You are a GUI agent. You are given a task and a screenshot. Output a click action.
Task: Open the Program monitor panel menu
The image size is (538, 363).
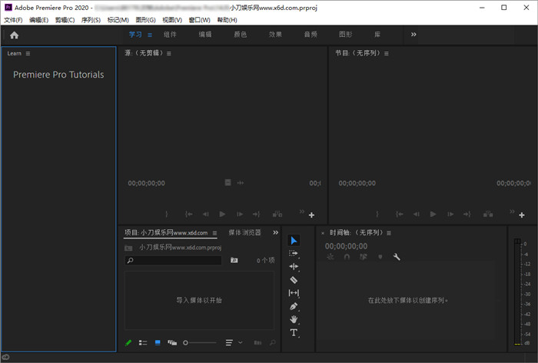point(387,53)
